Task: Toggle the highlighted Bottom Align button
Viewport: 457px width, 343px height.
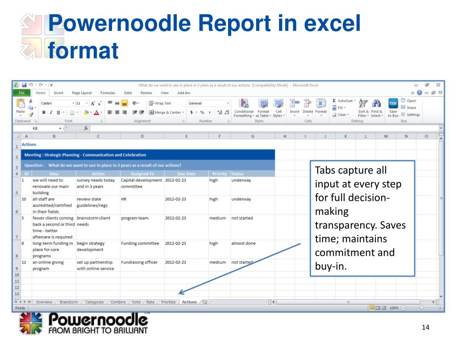Action: [125, 103]
